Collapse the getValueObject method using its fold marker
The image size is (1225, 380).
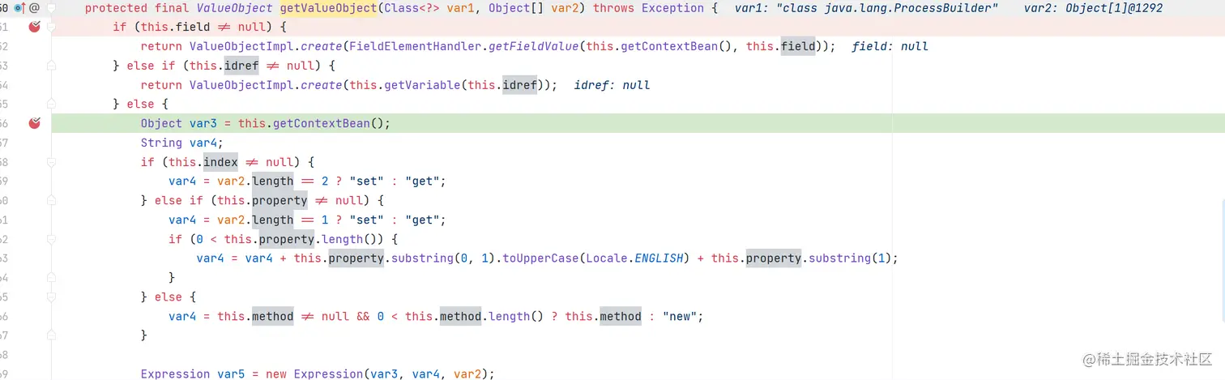click(51, 8)
